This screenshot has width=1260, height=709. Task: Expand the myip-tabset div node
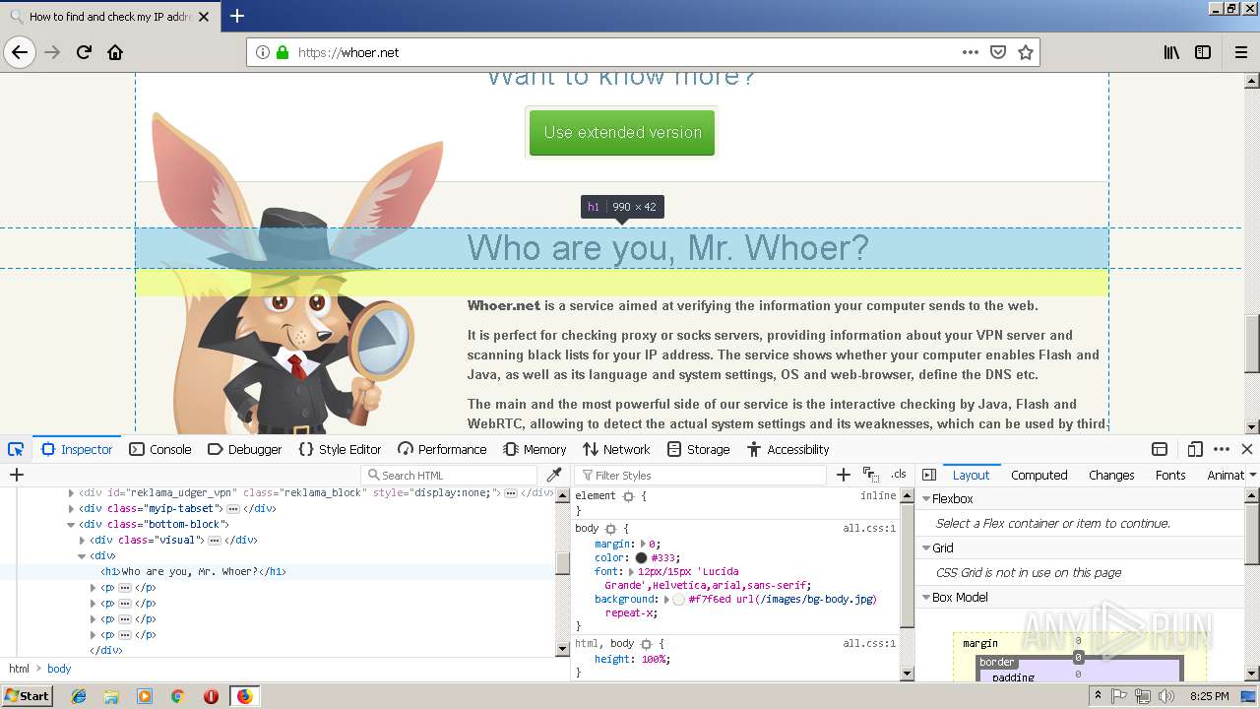pyautogui.click(x=71, y=508)
